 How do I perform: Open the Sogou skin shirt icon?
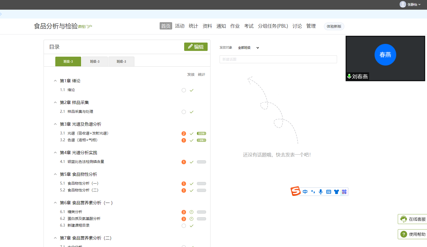(x=336, y=192)
